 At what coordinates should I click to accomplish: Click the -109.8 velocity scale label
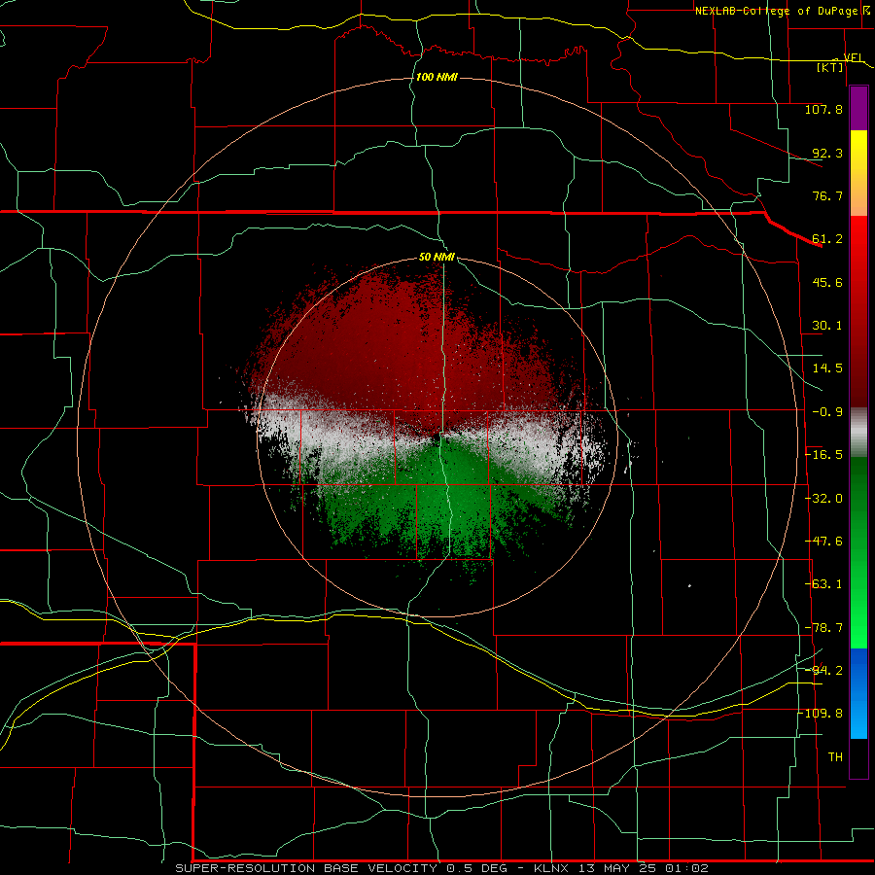pyautogui.click(x=821, y=714)
